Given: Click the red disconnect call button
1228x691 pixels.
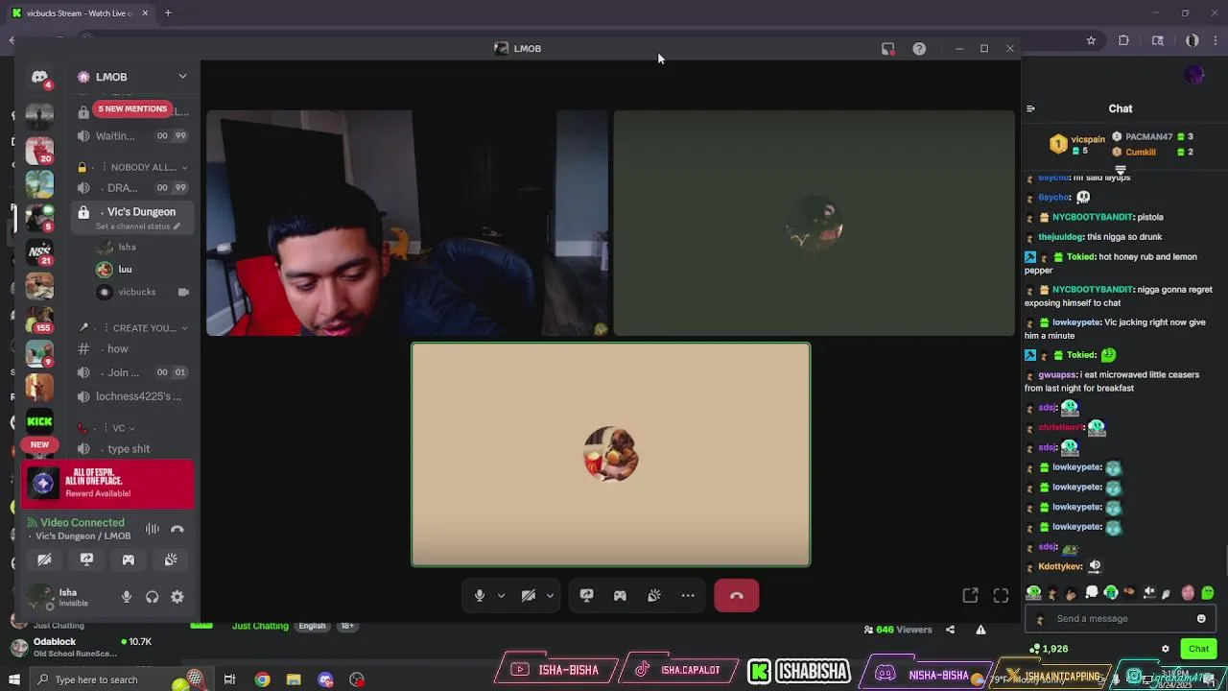Looking at the screenshot, I should coord(737,596).
